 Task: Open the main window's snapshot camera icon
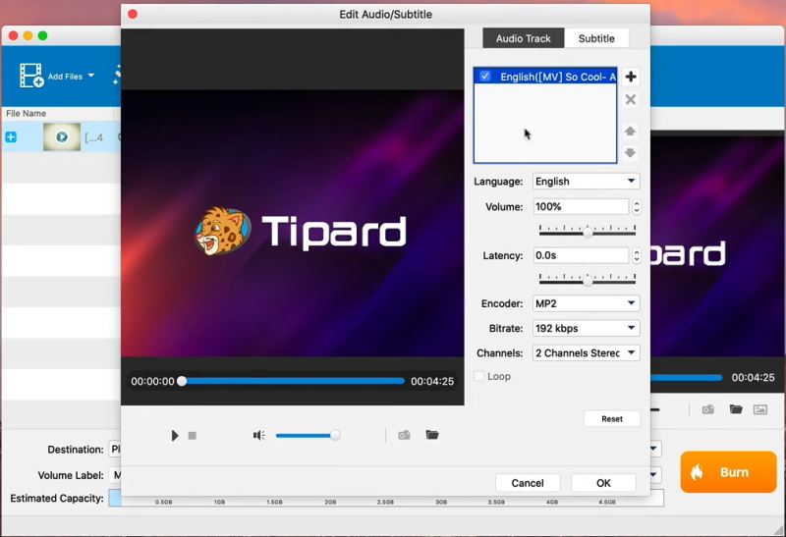(707, 409)
